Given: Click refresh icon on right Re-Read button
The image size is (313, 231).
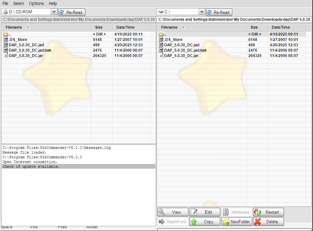Looking at the screenshot, I should pyautogui.click(x=209, y=12).
